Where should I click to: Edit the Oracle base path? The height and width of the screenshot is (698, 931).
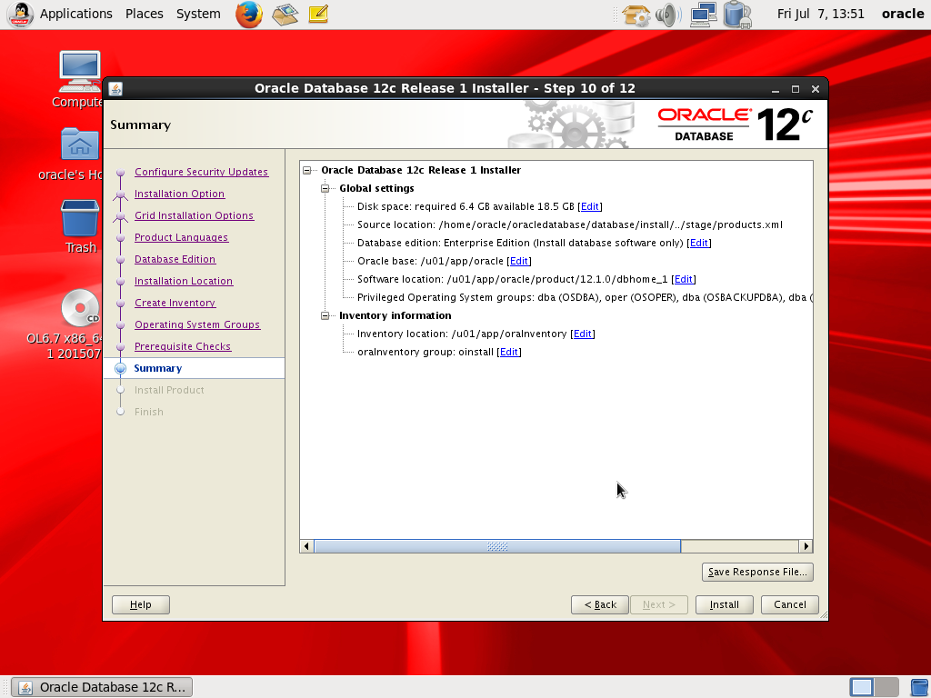click(x=519, y=261)
